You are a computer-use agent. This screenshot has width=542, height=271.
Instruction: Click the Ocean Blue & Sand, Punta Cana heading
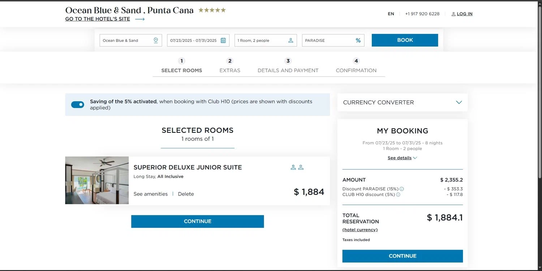[129, 10]
